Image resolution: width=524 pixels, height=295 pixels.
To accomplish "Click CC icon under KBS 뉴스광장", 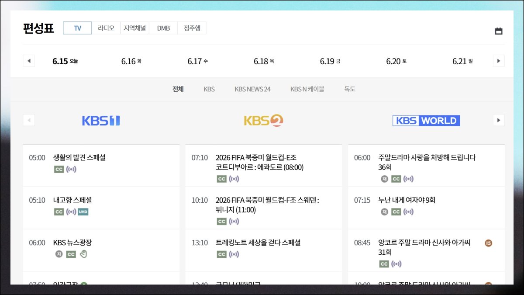I will click(71, 254).
